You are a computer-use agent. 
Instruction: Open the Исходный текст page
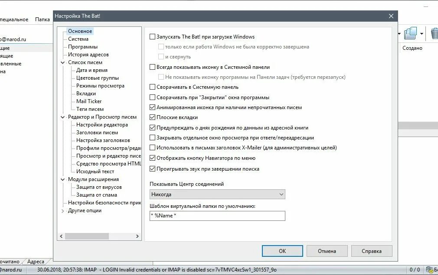pos(95,172)
